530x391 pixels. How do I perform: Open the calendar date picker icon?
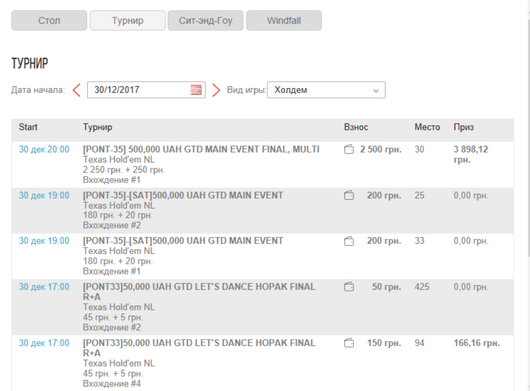196,90
